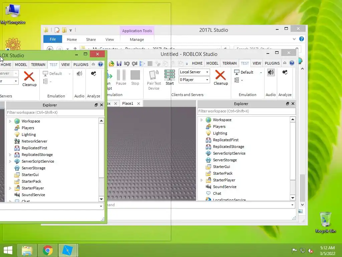Undock the front Explorer panel
The image size is (342, 257).
click(96, 105)
